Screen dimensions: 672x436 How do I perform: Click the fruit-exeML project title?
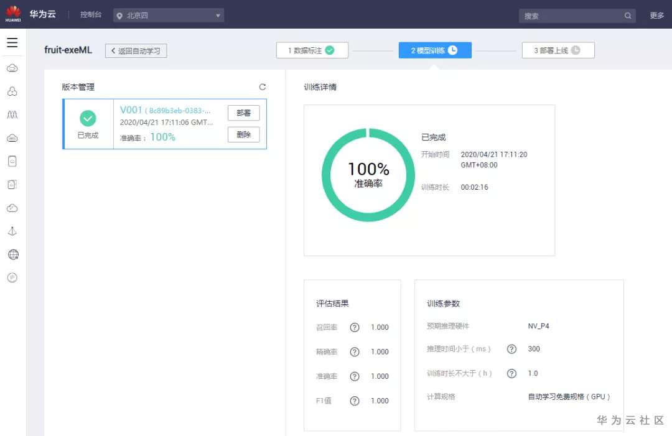68,50
